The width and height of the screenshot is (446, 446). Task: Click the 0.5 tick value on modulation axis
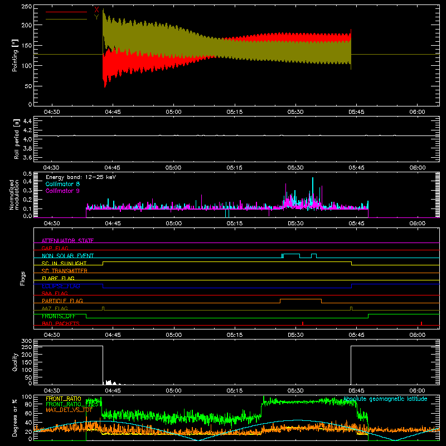27,174
